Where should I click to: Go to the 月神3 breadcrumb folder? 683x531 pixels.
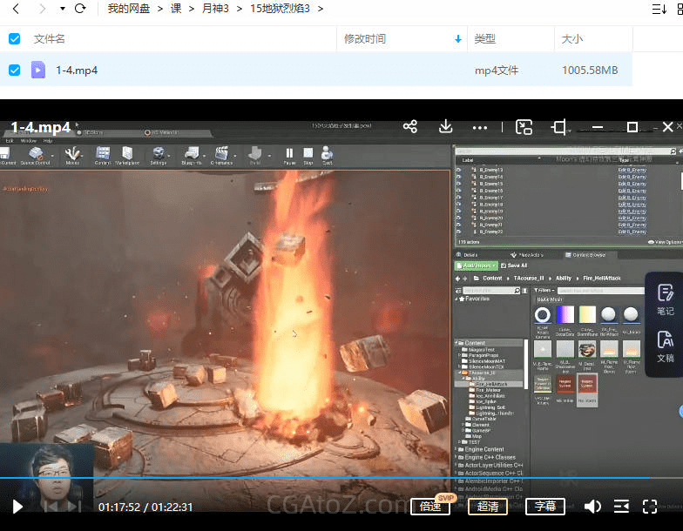point(215,9)
